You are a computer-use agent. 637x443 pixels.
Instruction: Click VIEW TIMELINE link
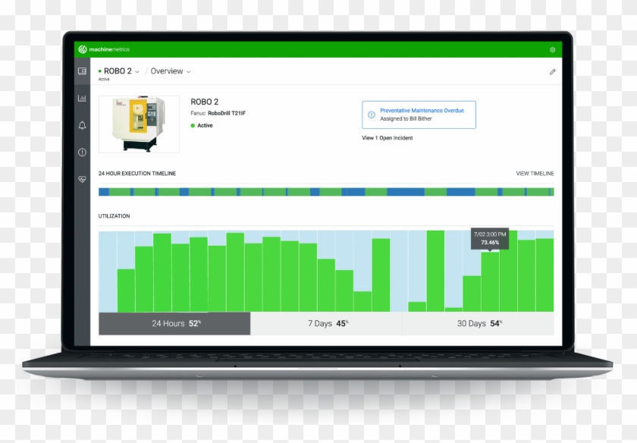click(535, 174)
